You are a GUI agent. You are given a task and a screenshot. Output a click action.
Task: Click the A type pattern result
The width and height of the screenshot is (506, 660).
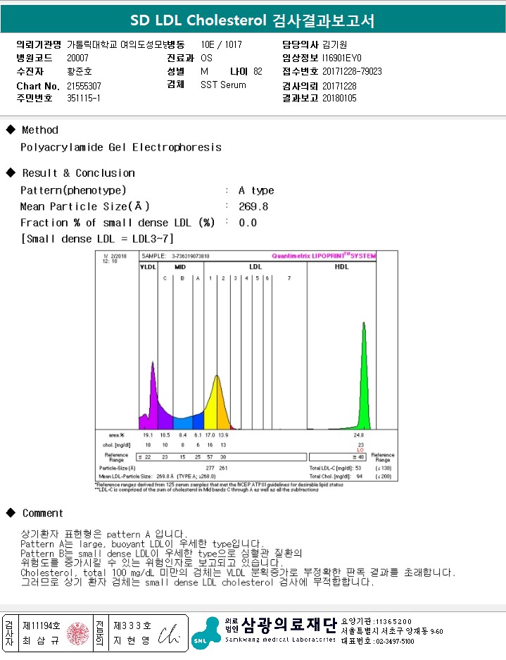(256, 190)
